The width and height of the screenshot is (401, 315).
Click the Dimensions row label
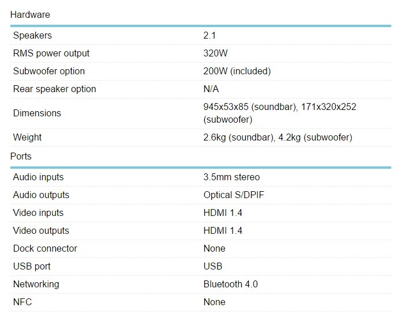(37, 113)
